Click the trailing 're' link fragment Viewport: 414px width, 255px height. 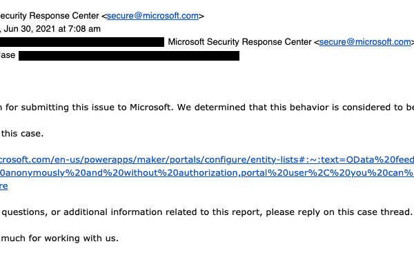point(4,186)
